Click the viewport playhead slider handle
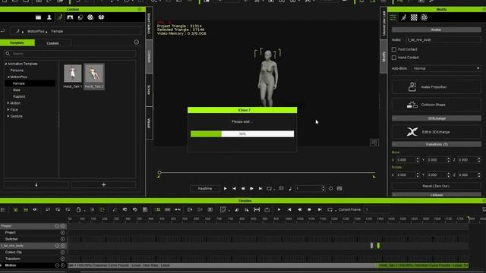486x273 pixels. click(x=159, y=172)
